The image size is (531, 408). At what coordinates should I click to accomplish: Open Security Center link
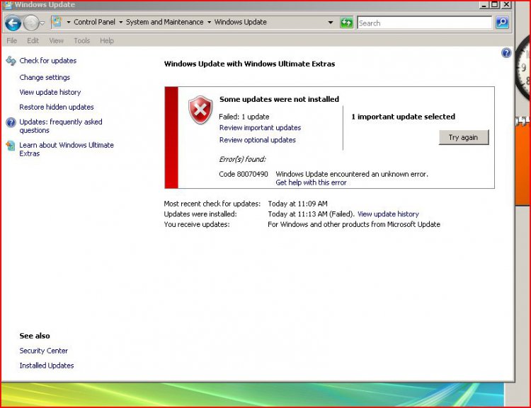pos(44,351)
